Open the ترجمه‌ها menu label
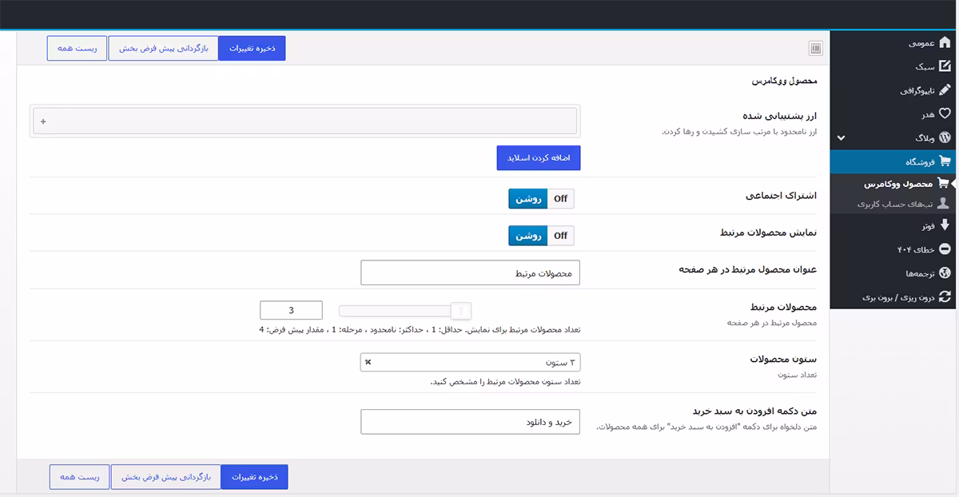959x497 pixels. click(x=920, y=273)
